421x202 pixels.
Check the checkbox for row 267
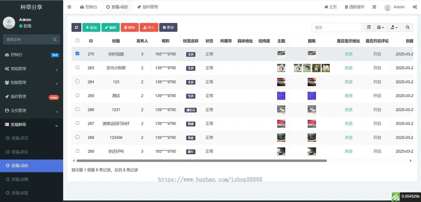tap(78, 123)
